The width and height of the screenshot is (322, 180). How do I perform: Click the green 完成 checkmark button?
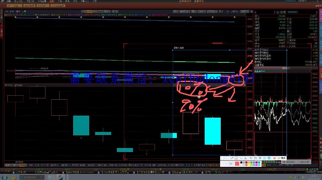pyautogui.click(x=282, y=158)
